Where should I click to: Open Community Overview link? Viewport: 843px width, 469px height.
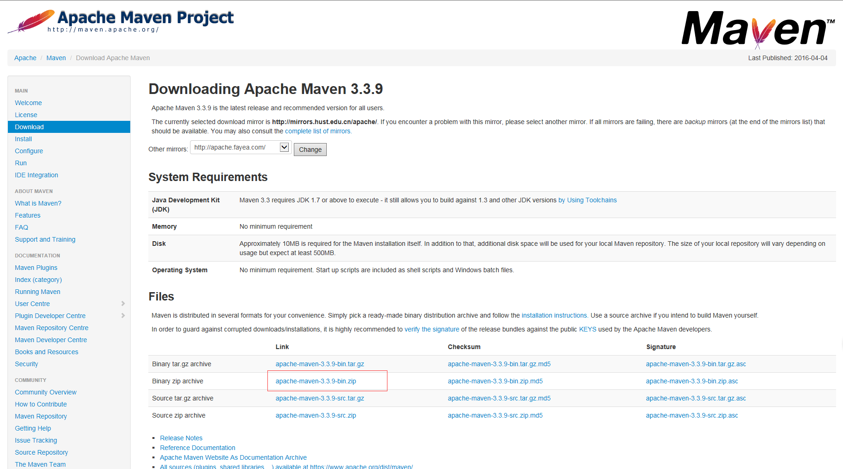coord(45,392)
